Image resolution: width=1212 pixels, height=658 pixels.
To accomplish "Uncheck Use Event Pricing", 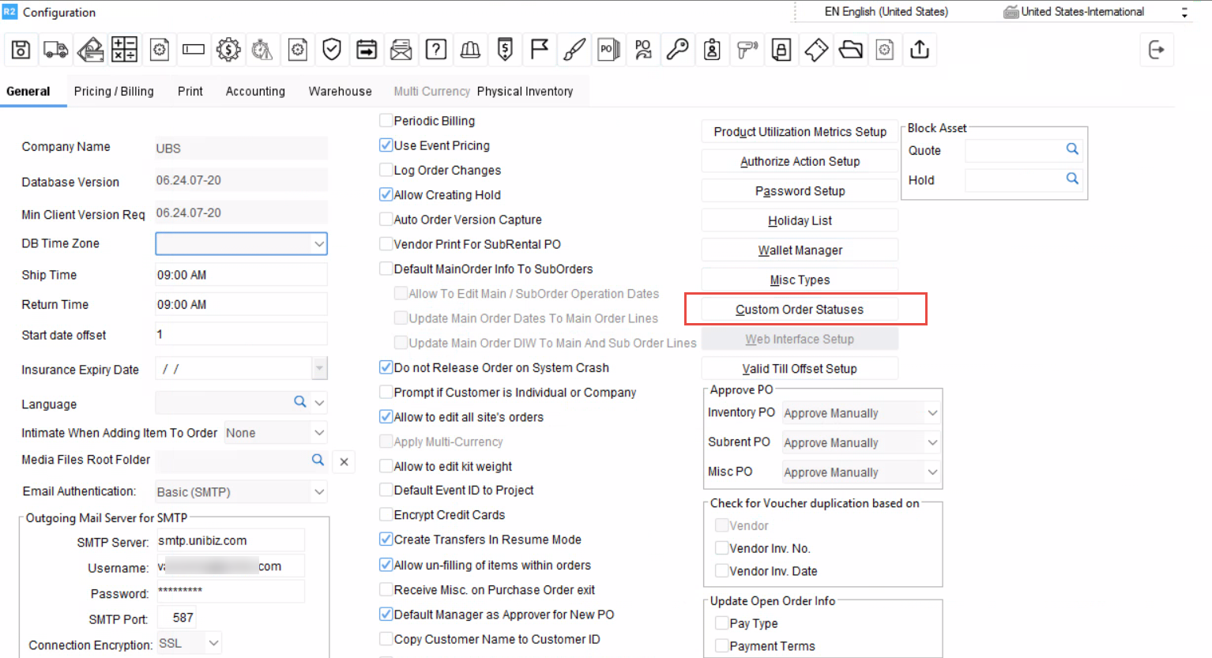I will click(x=386, y=145).
